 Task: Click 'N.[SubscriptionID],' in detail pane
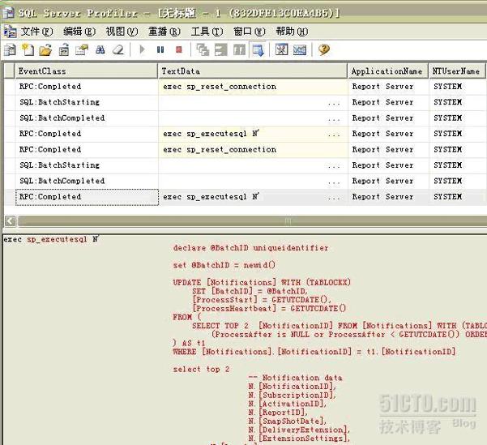(292, 396)
